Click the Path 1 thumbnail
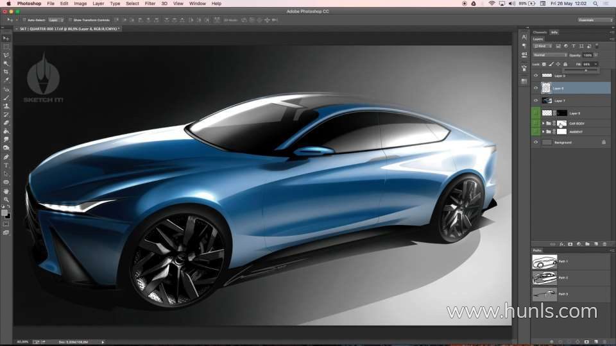 pyautogui.click(x=544, y=261)
